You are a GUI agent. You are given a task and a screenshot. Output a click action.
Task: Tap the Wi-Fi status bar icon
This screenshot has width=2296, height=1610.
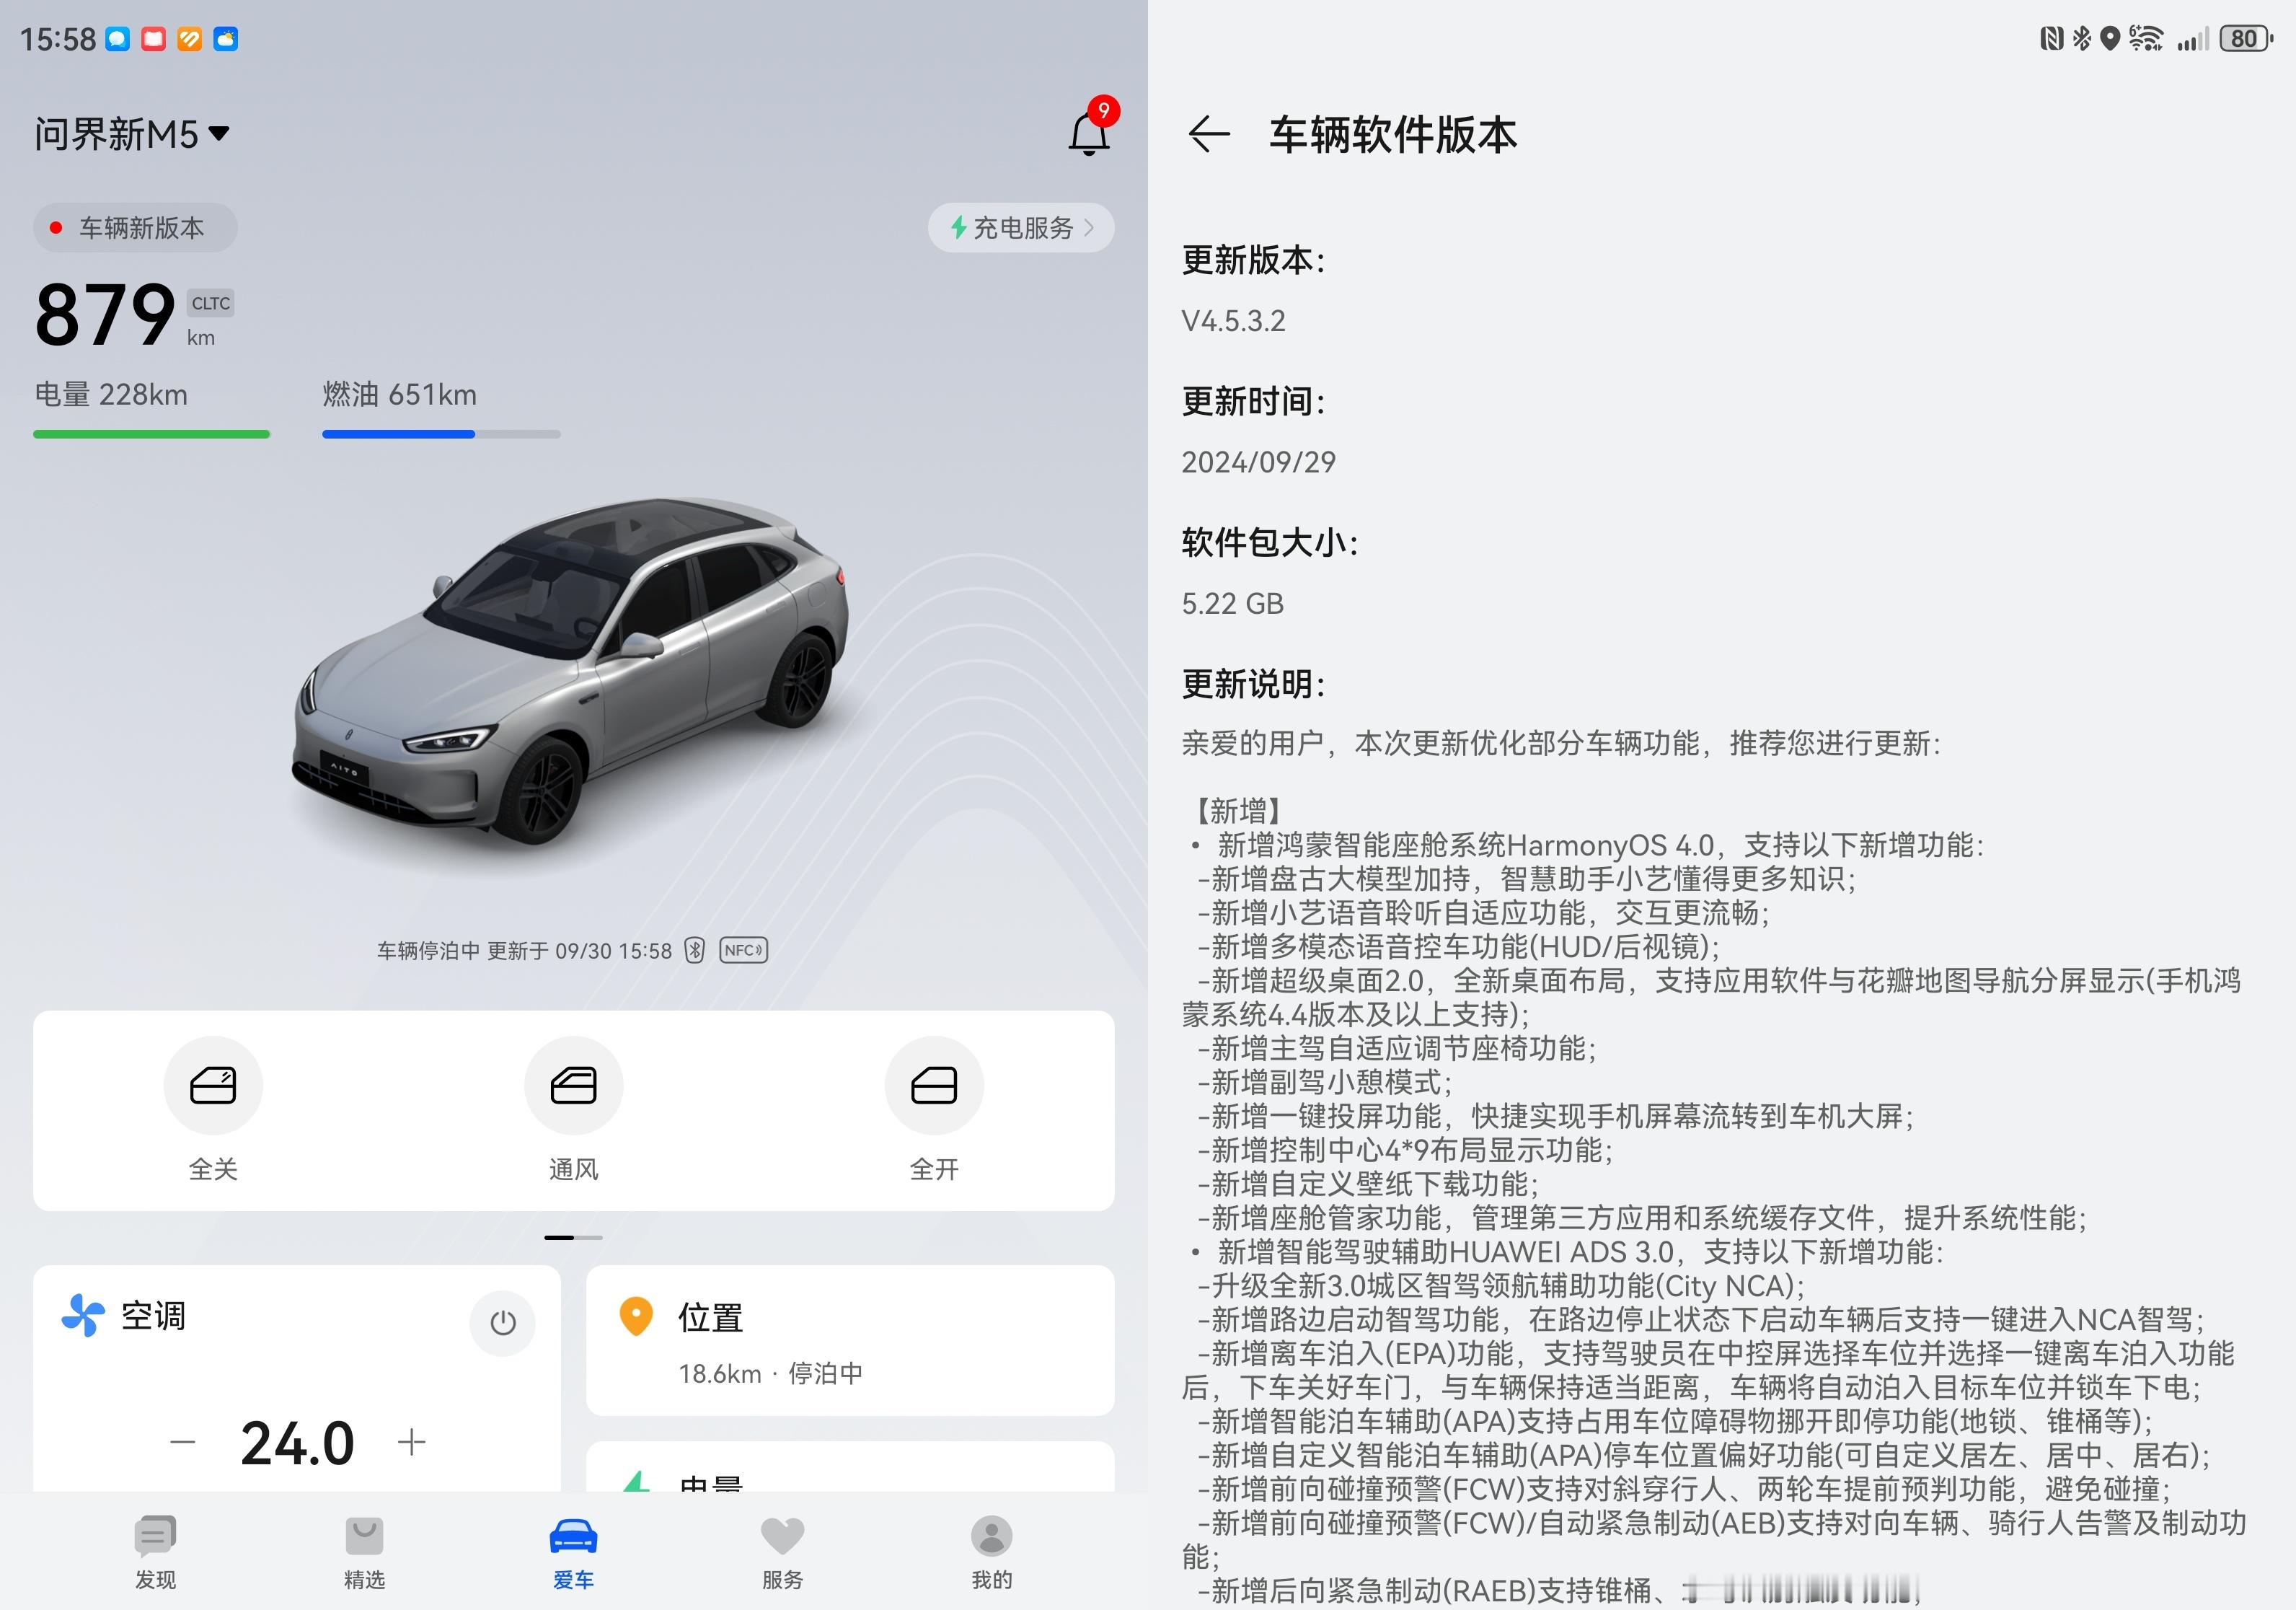[2146, 39]
